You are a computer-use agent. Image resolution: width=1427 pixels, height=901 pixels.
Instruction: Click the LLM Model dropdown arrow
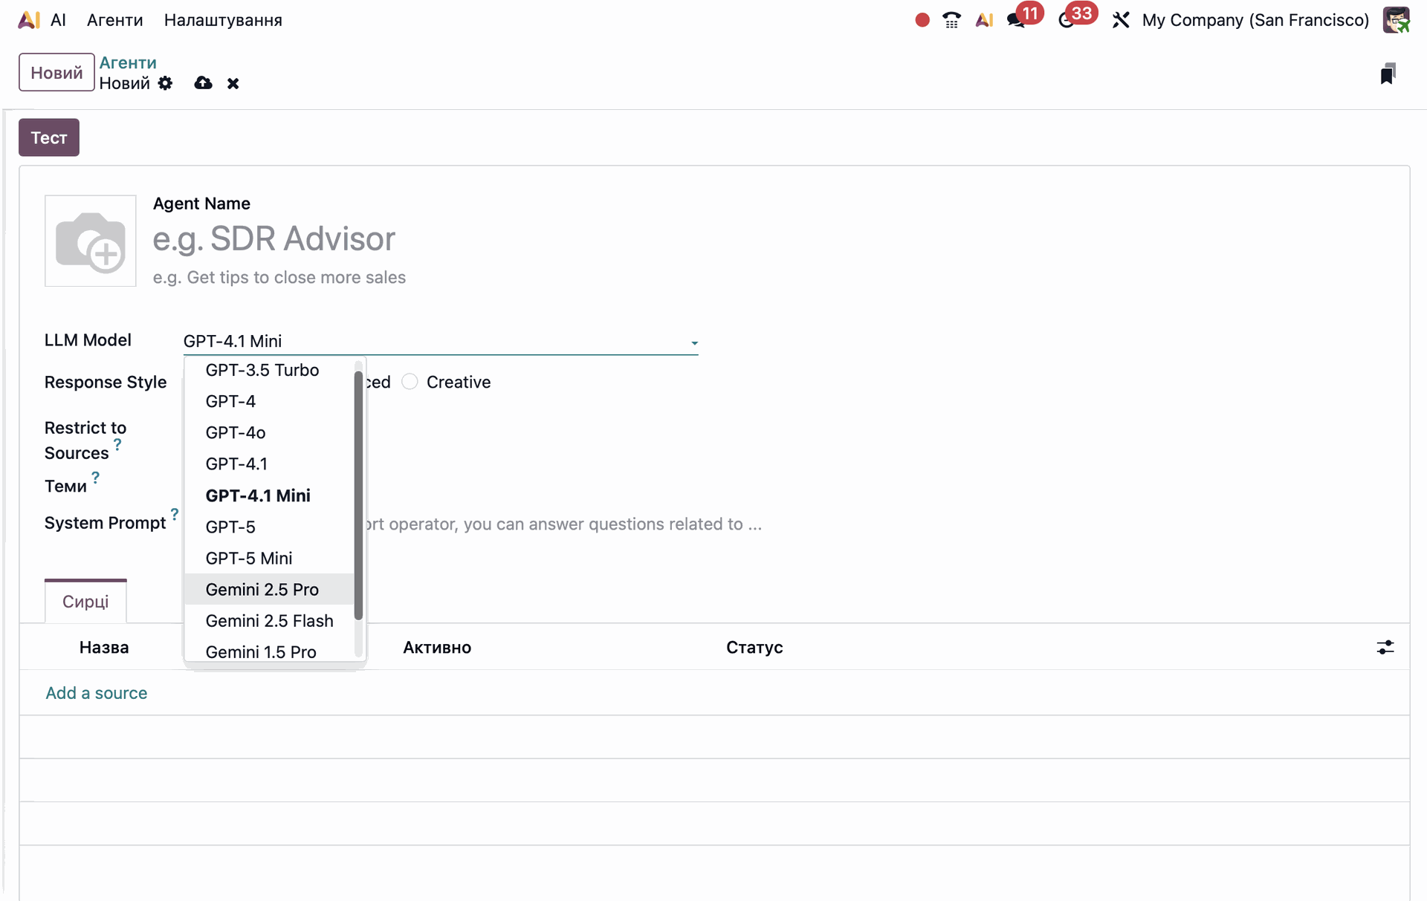tap(694, 342)
